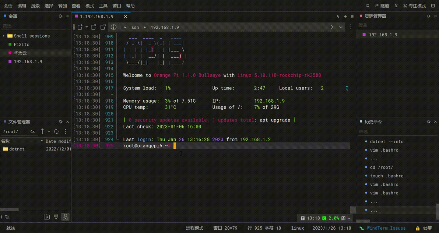439x233 pixels.
Task: Open the WindTerm Issues link
Action: [x=386, y=228]
